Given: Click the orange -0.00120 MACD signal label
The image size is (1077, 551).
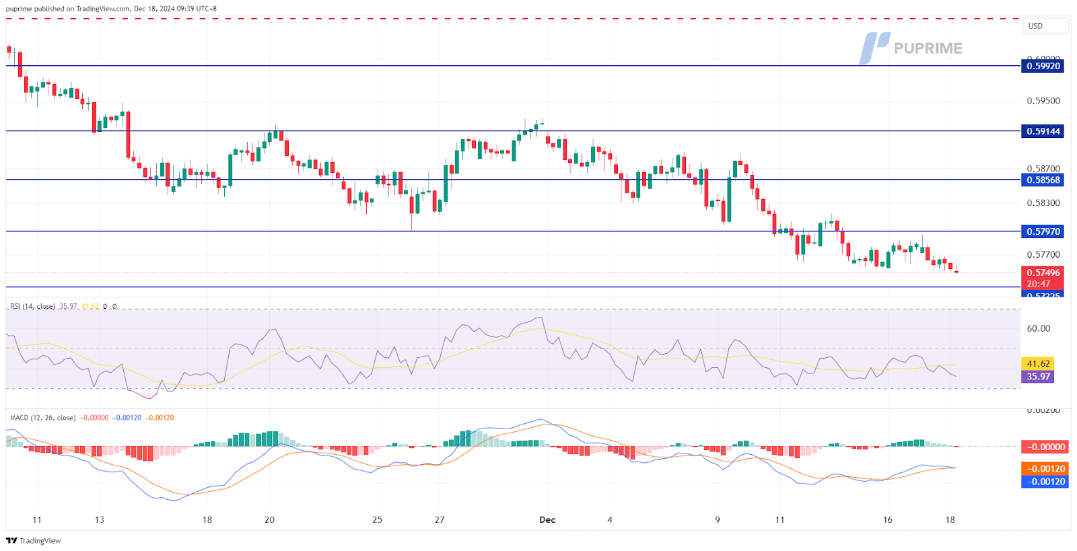Looking at the screenshot, I should pyautogui.click(x=1045, y=469).
